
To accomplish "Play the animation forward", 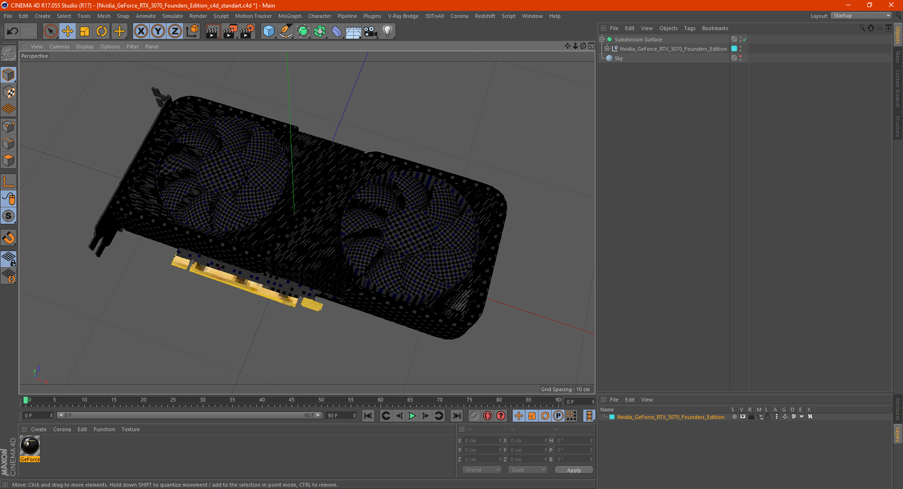I will click(412, 416).
